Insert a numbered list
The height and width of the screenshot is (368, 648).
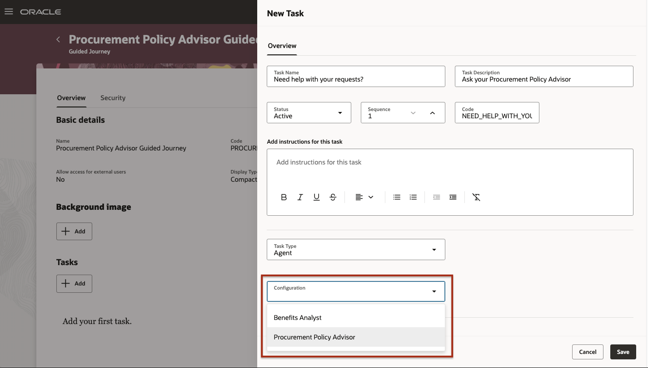pyautogui.click(x=413, y=197)
